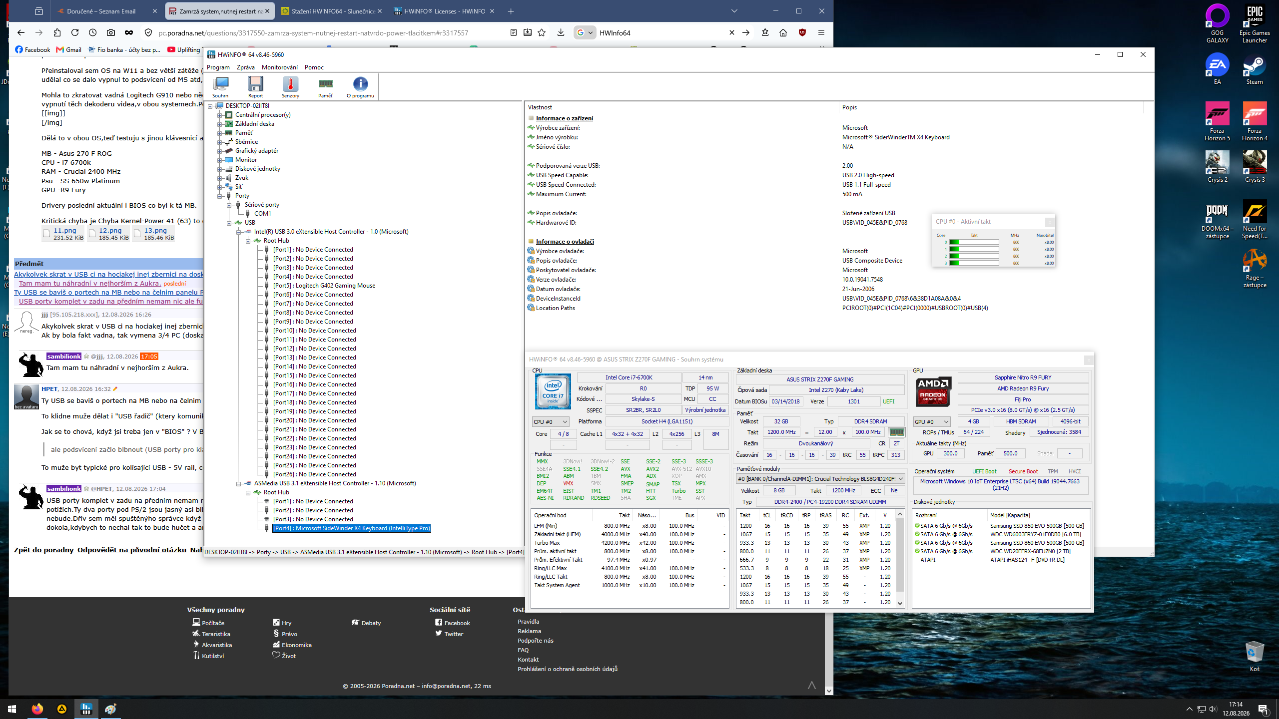1279x719 pixels.
Task: Open Senzory thermometer icon
Action: pyautogui.click(x=290, y=87)
